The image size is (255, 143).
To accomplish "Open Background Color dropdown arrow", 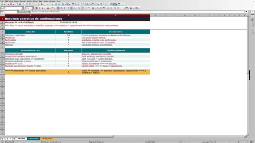I will [x=55, y=8].
